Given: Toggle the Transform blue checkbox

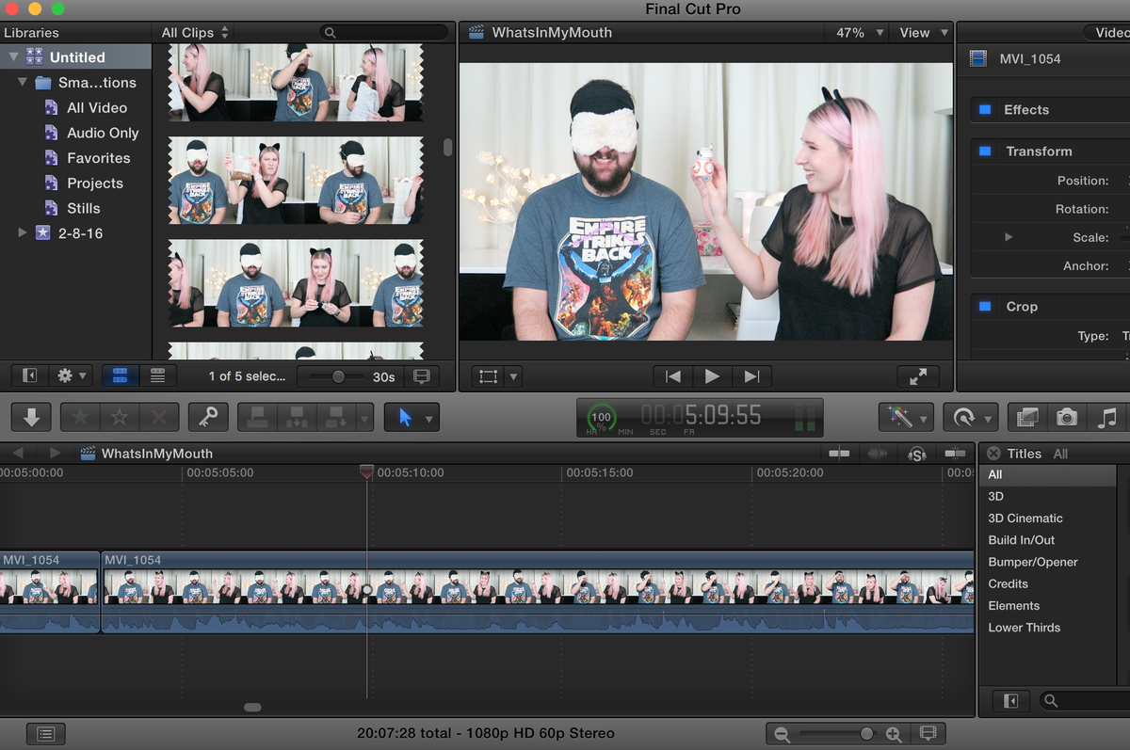Looking at the screenshot, I should [x=985, y=151].
